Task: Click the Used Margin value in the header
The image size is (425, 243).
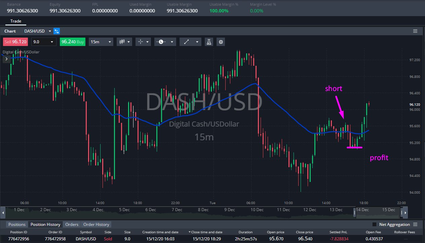Action: click(x=142, y=11)
